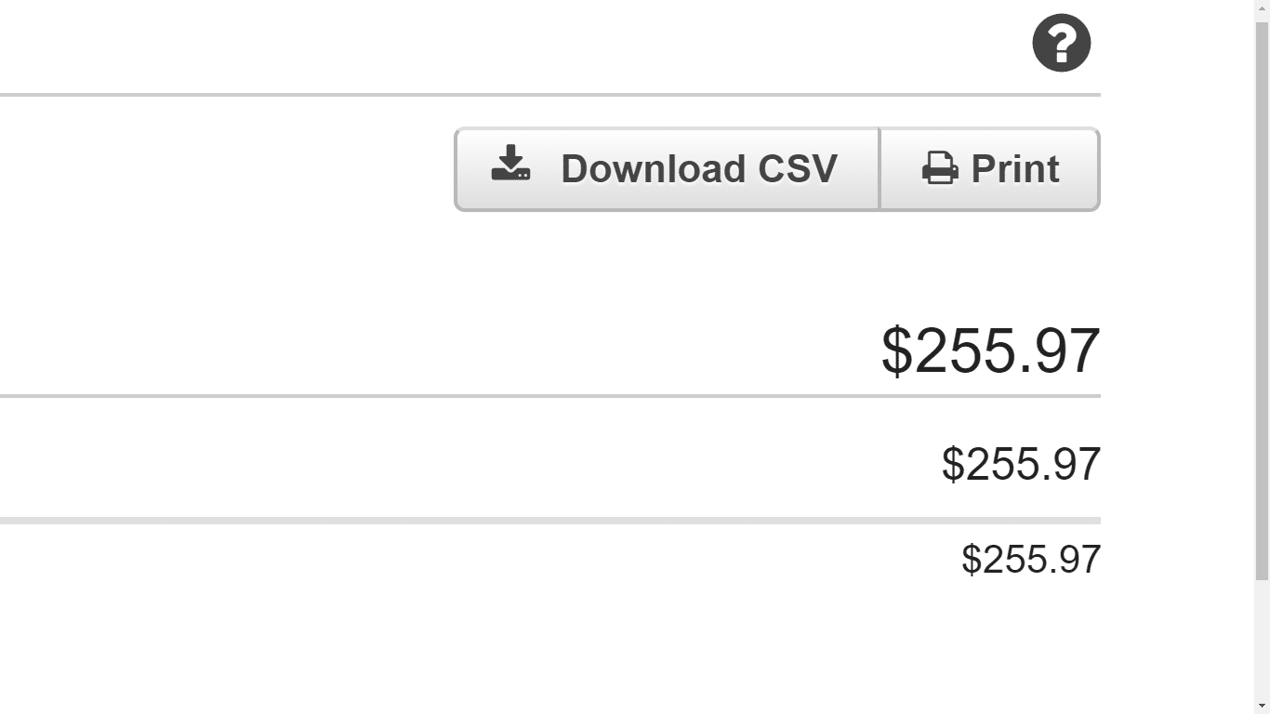Export the data via Download CSV
The height and width of the screenshot is (714, 1270).
667,168
